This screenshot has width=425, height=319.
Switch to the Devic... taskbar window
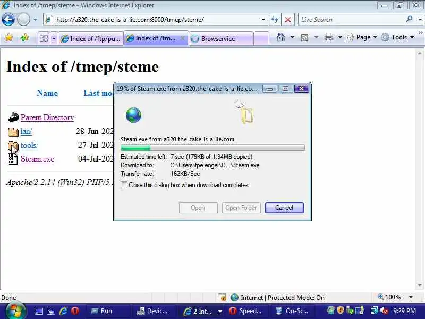(x=154, y=311)
